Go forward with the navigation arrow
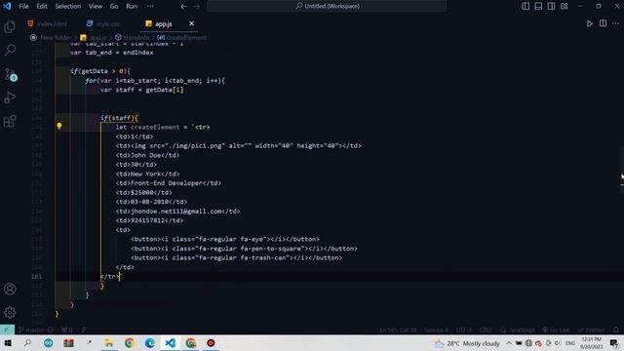 tap(197, 6)
